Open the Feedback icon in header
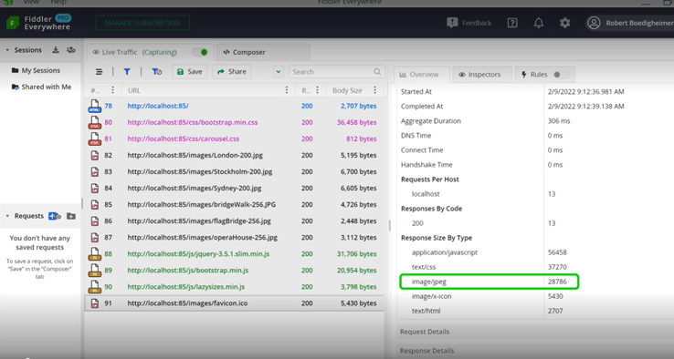This screenshot has height=359, width=674. (452, 23)
